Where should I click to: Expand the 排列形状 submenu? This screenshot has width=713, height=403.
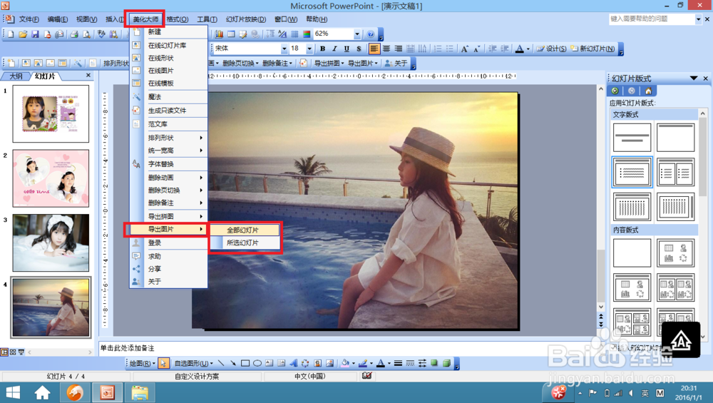coord(169,138)
